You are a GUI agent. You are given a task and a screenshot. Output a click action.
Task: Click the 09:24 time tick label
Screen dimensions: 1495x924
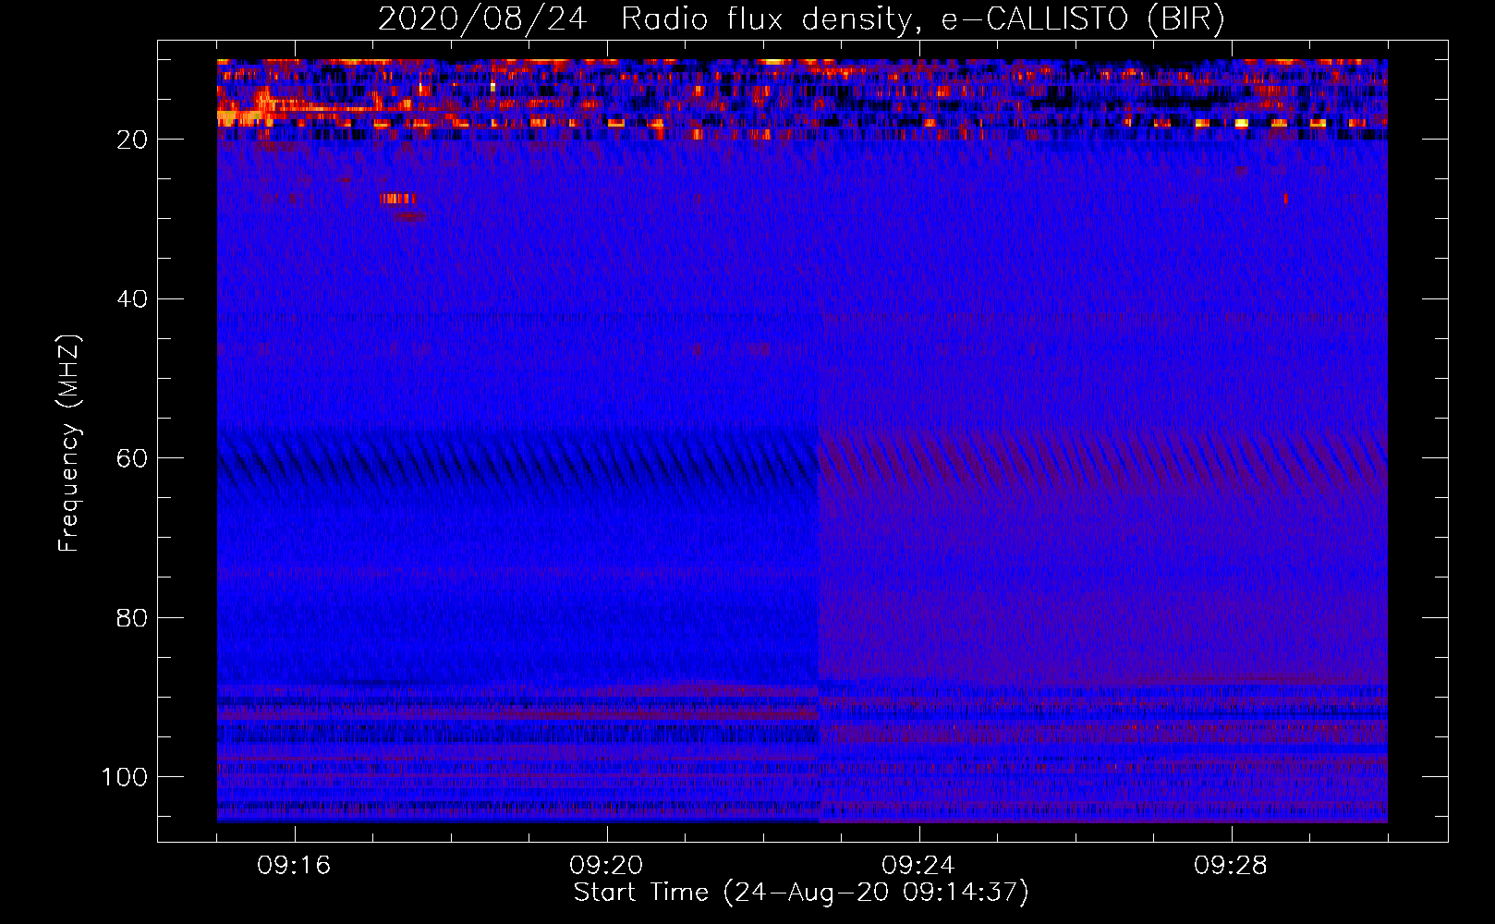click(x=918, y=866)
